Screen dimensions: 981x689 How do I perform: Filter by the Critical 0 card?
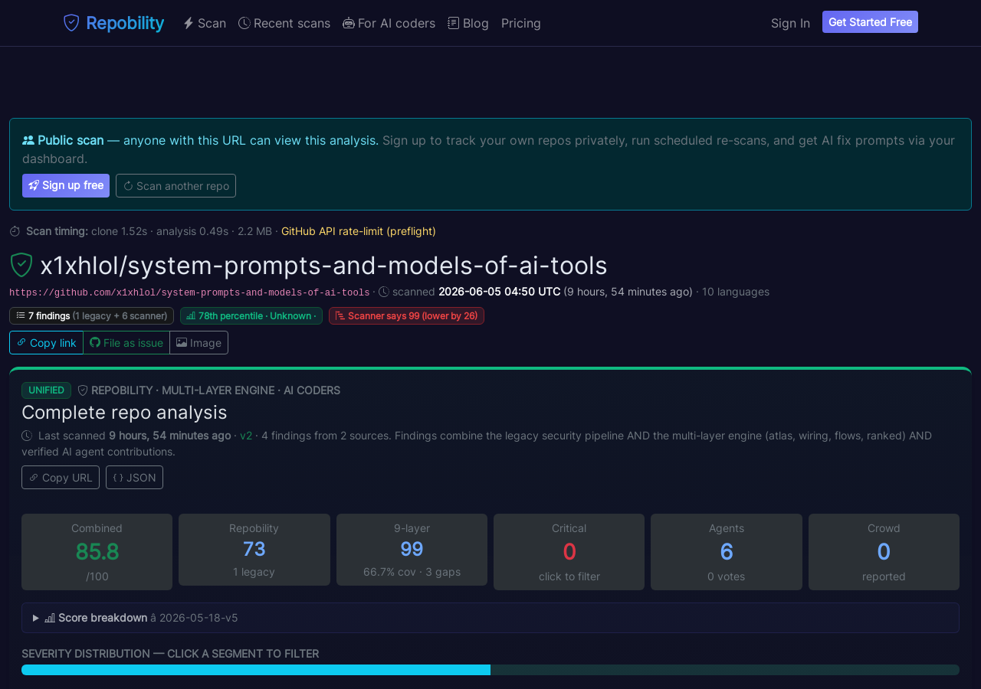[569, 552]
